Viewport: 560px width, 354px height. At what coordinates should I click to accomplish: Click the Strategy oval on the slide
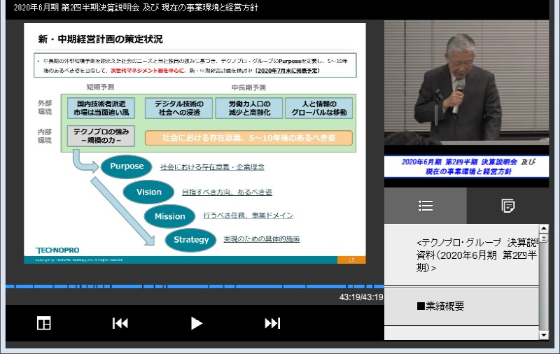[190, 240]
